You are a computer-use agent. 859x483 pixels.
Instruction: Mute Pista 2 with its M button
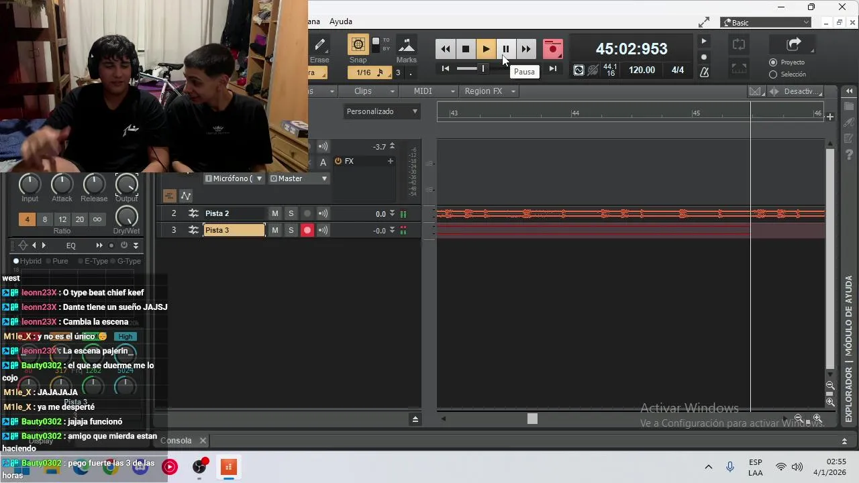tap(274, 213)
